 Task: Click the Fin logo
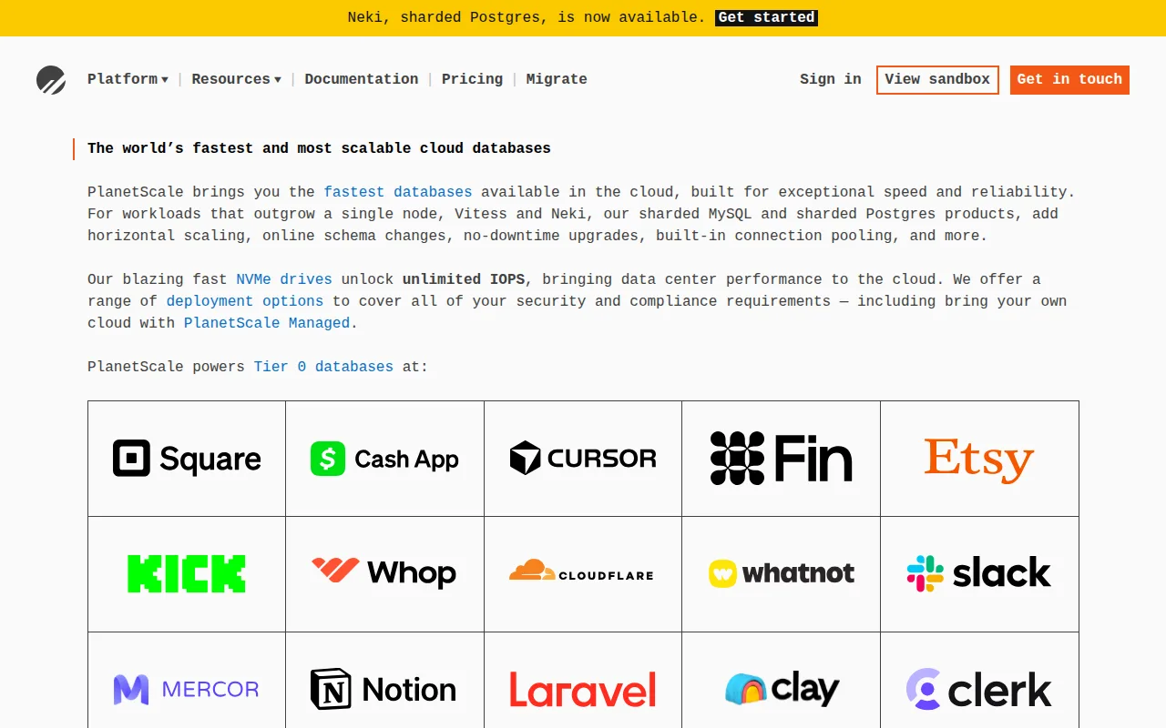point(781,458)
